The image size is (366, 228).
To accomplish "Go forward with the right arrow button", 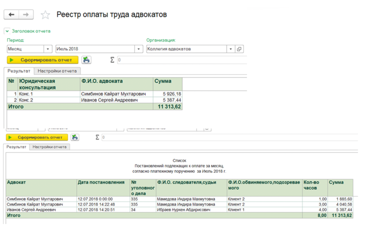I will [26, 15].
